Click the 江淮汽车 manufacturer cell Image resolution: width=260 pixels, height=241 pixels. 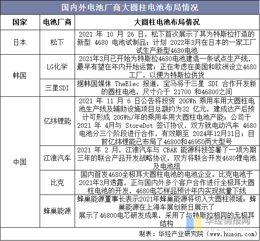[x=57, y=158]
